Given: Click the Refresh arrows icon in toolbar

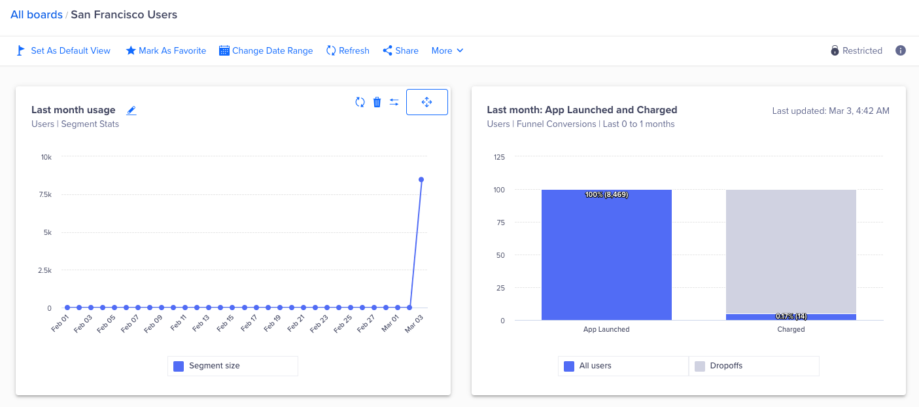Looking at the screenshot, I should [x=331, y=50].
